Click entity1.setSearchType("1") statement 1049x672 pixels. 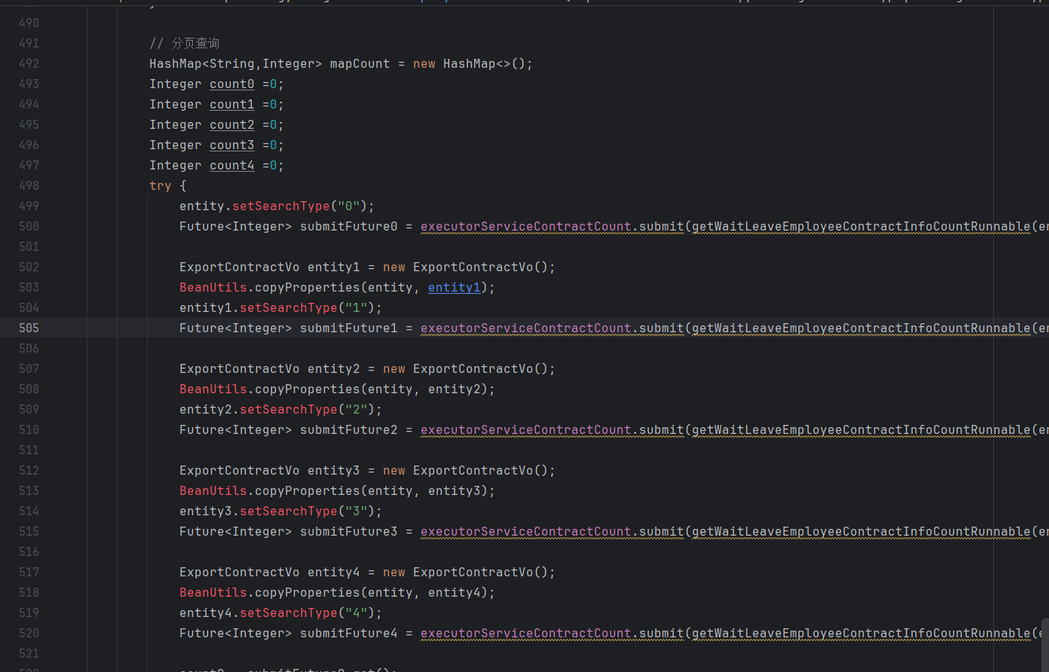(281, 307)
